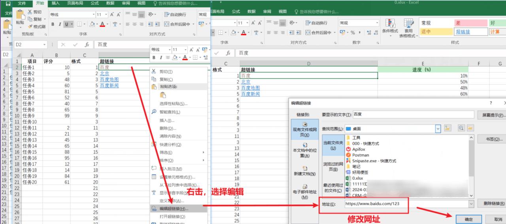Screen dimensions: 506x224
Task: Toggle bottom align in the left window ribbon
Action: [142, 15]
